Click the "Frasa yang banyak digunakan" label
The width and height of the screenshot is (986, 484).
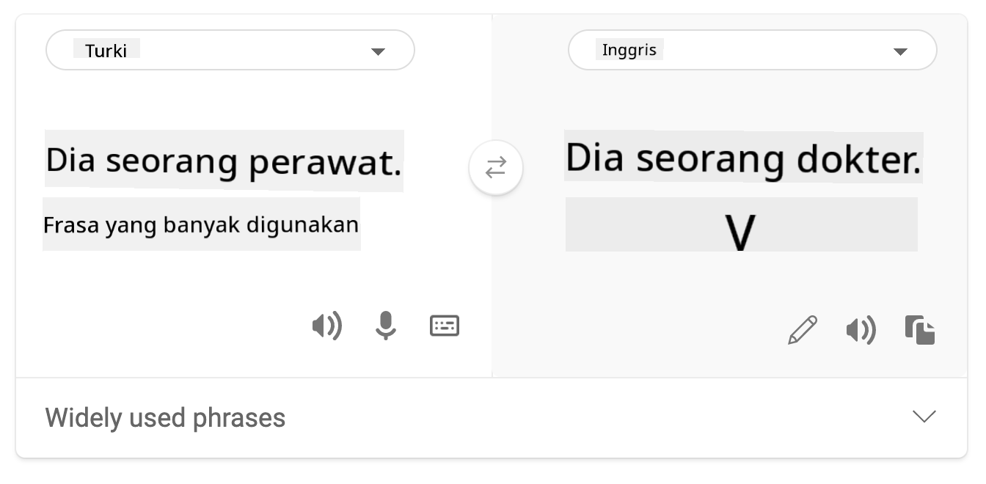(201, 224)
